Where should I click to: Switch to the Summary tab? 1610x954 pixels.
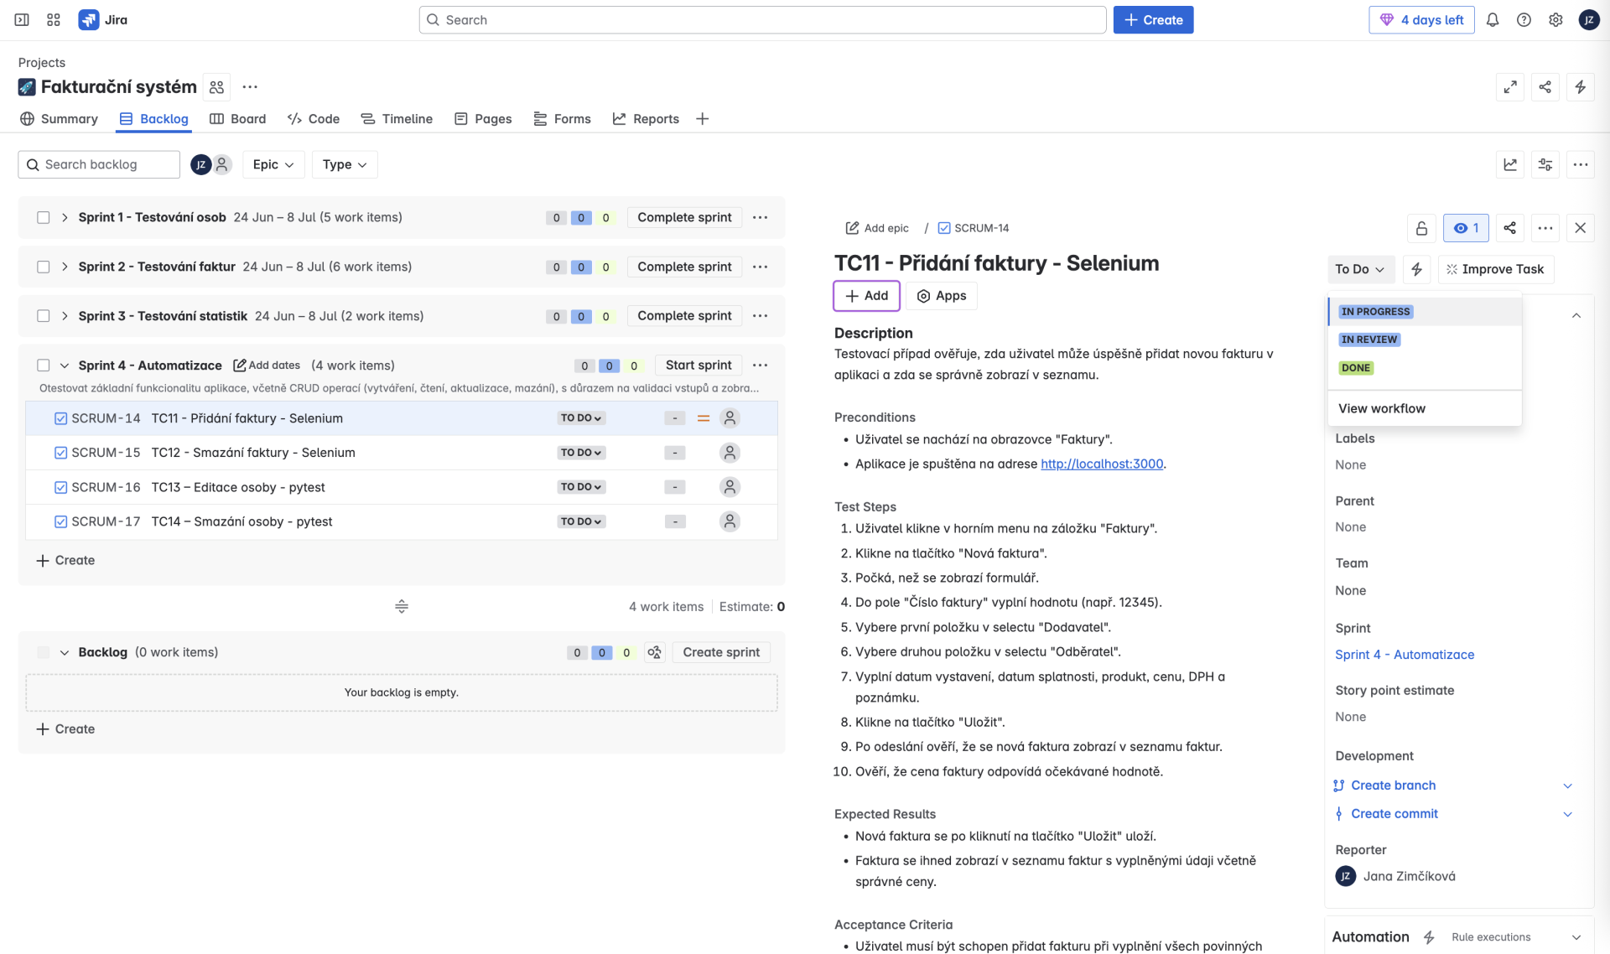(x=59, y=119)
